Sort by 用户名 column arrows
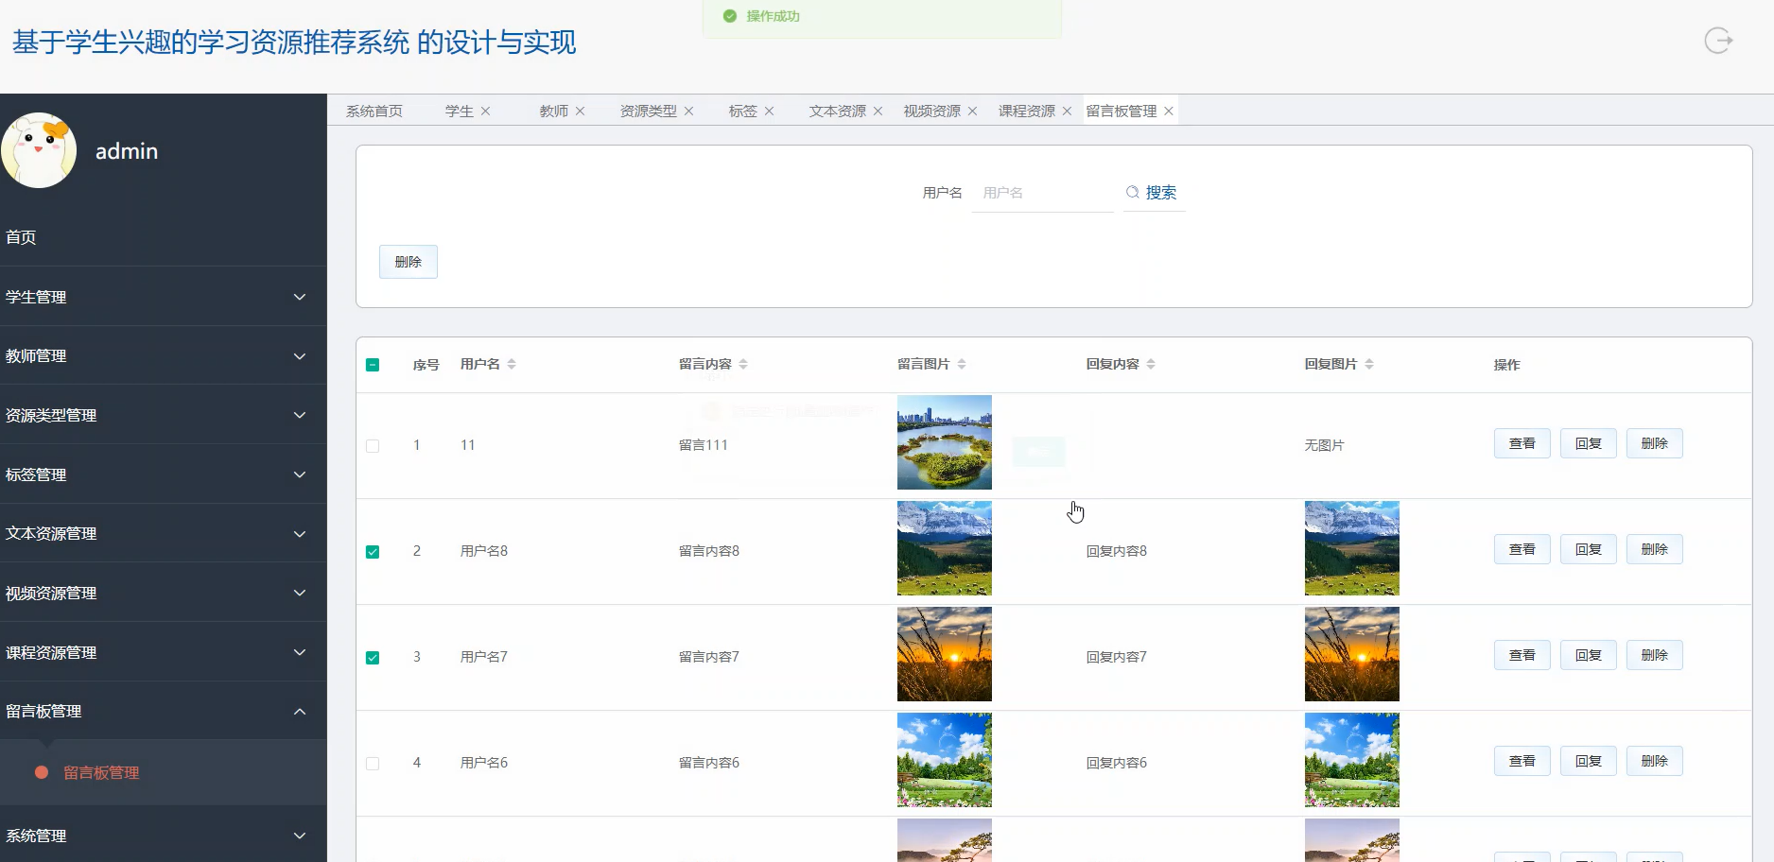The height and width of the screenshot is (862, 1774). 512,364
